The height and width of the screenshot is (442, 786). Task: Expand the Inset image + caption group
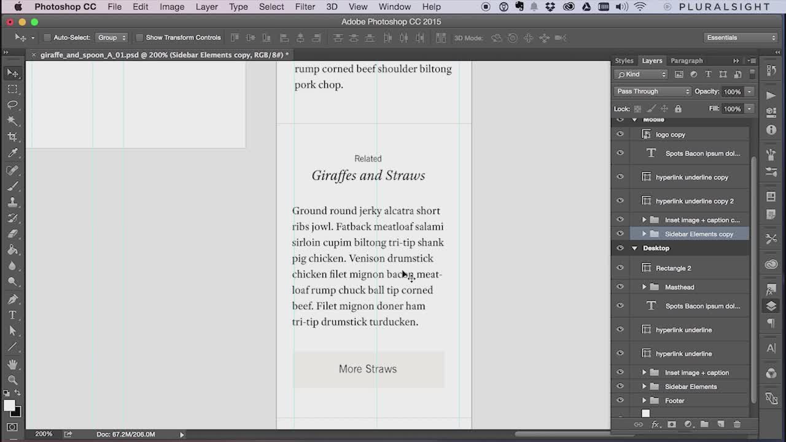[x=644, y=372]
